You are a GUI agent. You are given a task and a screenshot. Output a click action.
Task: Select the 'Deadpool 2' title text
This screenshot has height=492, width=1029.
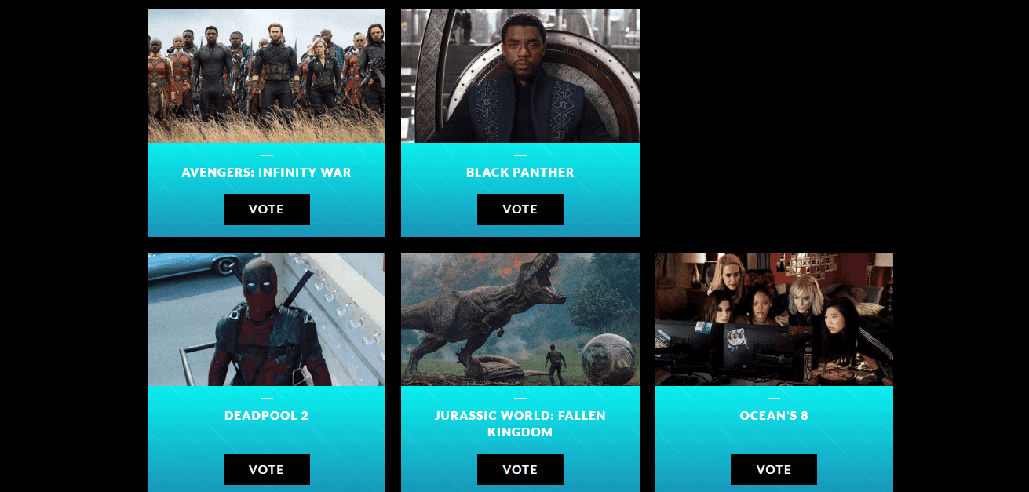[266, 416]
